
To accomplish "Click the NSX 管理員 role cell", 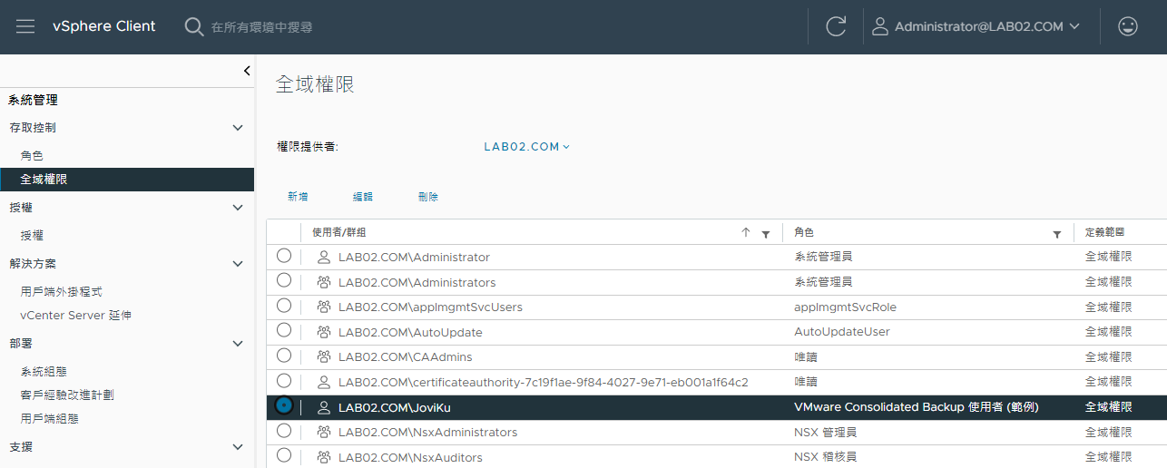I will point(825,433).
